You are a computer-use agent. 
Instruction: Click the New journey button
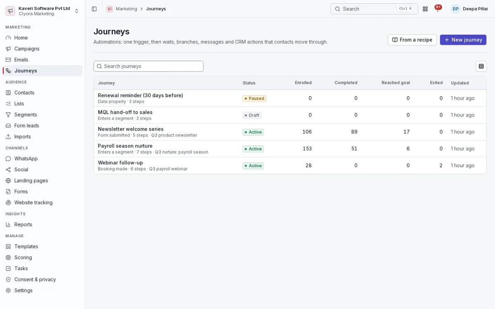click(463, 40)
